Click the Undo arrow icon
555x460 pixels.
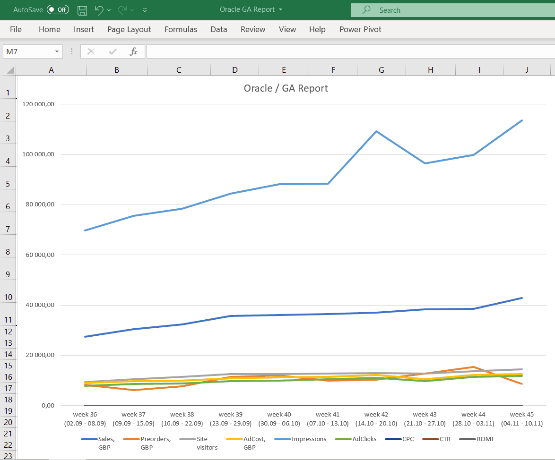[99, 10]
